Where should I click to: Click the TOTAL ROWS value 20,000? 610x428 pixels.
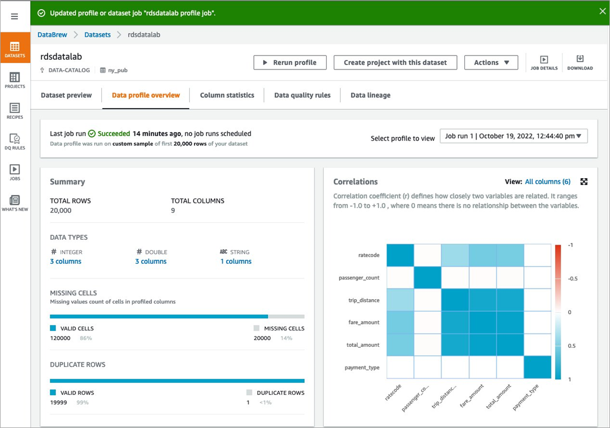pyautogui.click(x=60, y=211)
